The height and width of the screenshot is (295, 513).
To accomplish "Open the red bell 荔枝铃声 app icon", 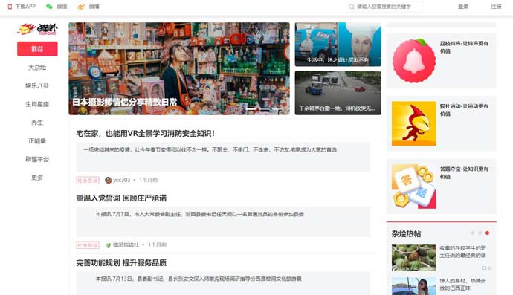I will pyautogui.click(x=414, y=61).
